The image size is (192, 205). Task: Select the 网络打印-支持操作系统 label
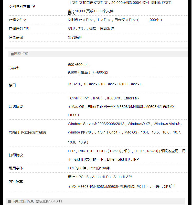pos(27,132)
